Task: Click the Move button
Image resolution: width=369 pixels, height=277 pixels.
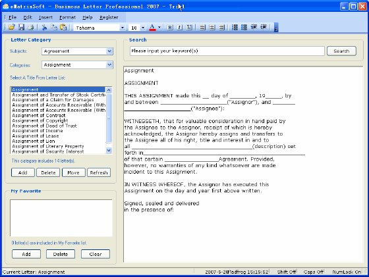Action: pos(73,172)
